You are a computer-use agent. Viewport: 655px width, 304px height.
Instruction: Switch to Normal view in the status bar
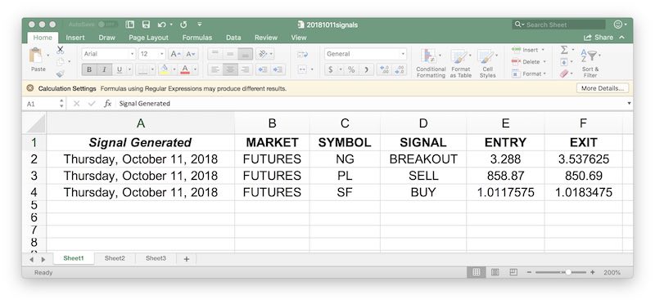tap(477, 272)
